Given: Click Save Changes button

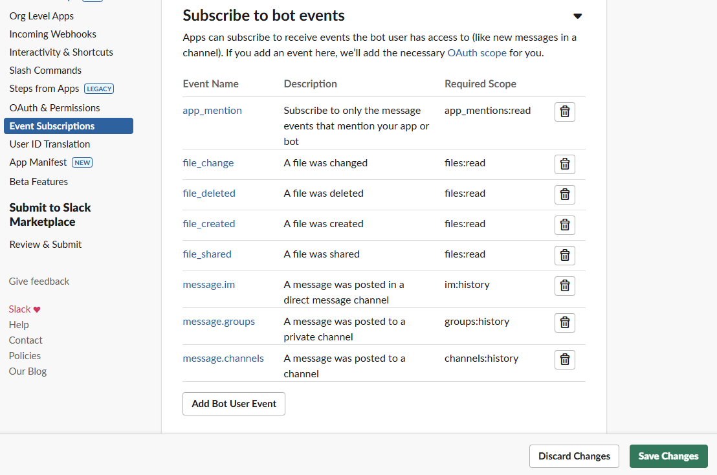Looking at the screenshot, I should 668,456.
